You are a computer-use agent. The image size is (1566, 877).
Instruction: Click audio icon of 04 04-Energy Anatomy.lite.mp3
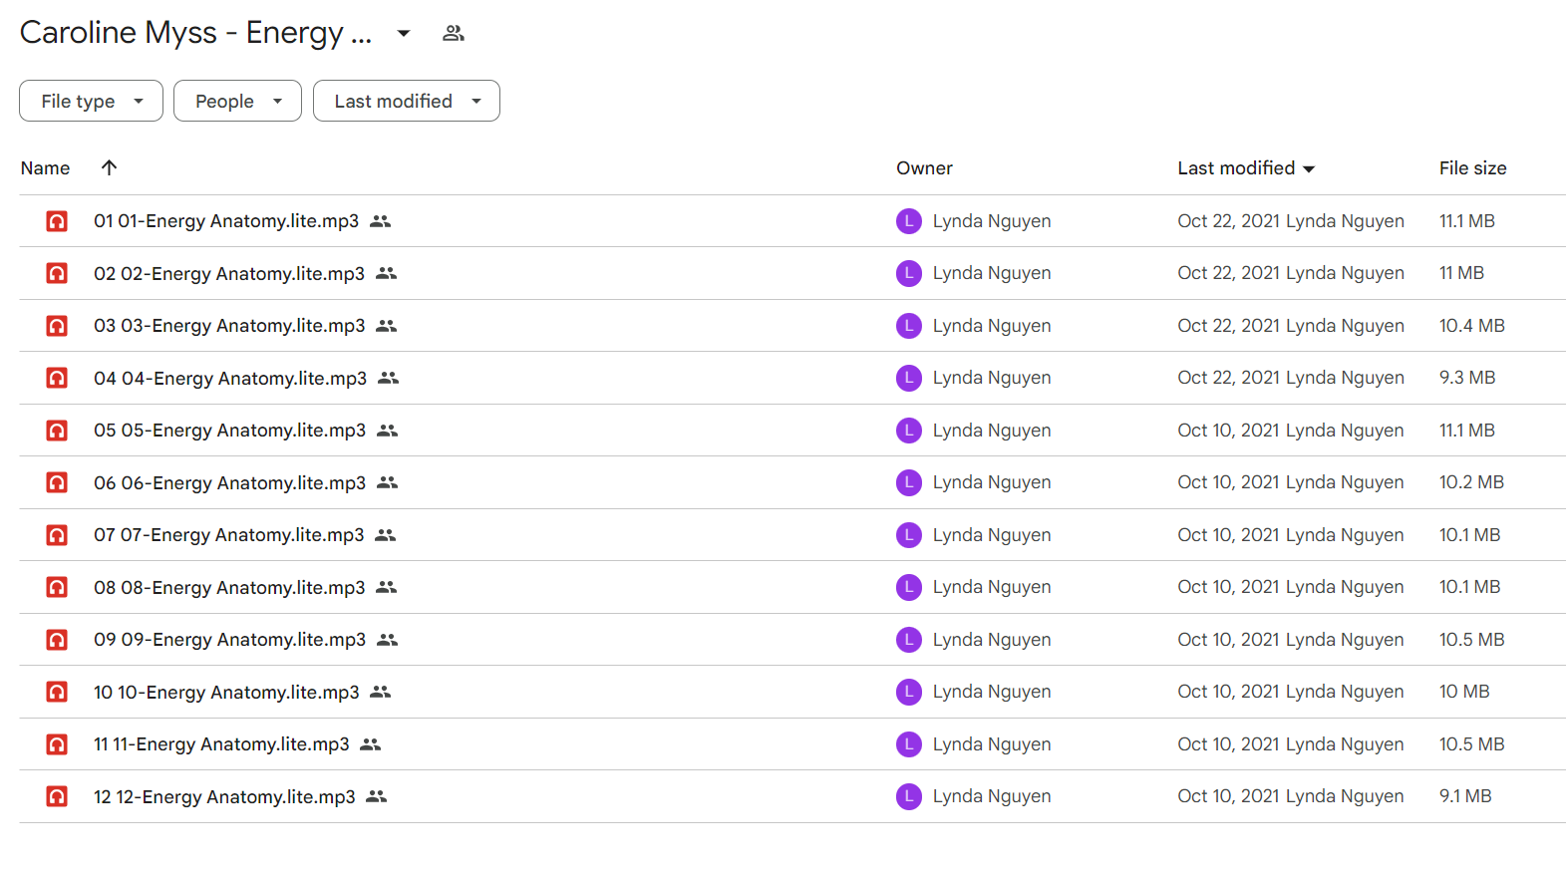point(57,378)
